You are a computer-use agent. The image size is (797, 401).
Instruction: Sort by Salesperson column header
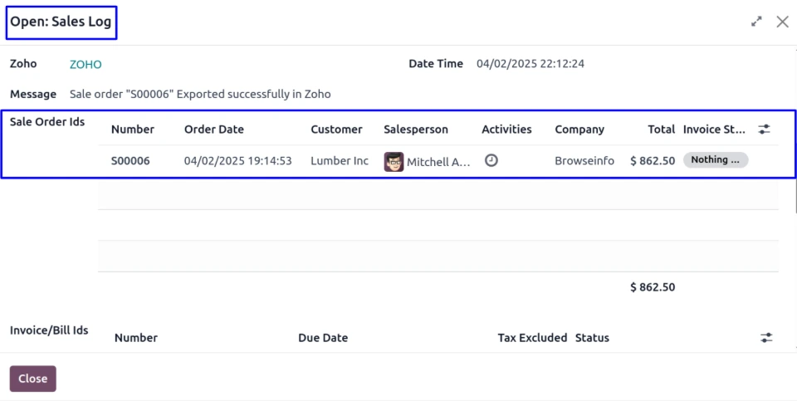point(416,130)
